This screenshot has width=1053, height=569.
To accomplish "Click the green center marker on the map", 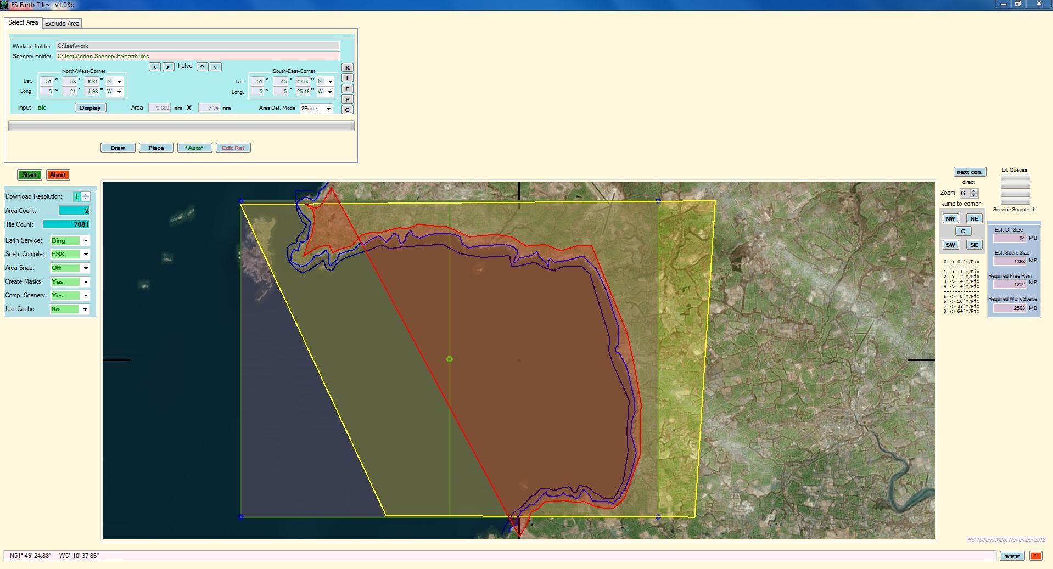I will pos(450,359).
